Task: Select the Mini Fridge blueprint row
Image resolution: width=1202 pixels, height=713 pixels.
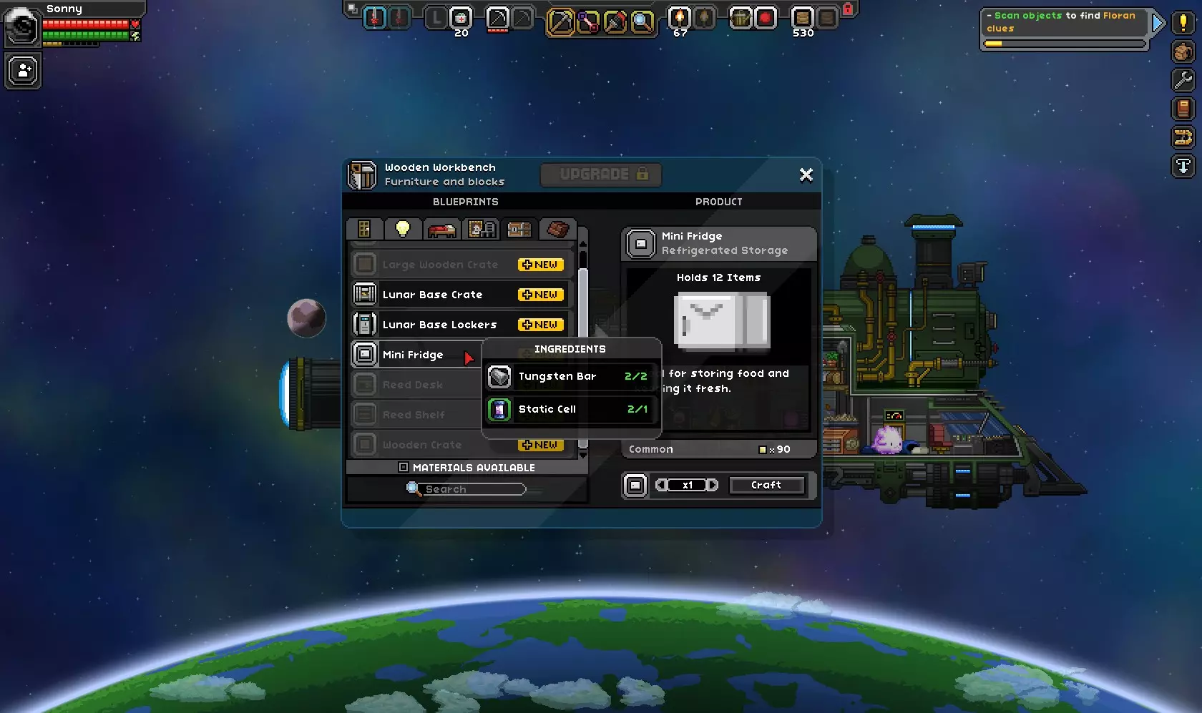Action: [x=416, y=355]
